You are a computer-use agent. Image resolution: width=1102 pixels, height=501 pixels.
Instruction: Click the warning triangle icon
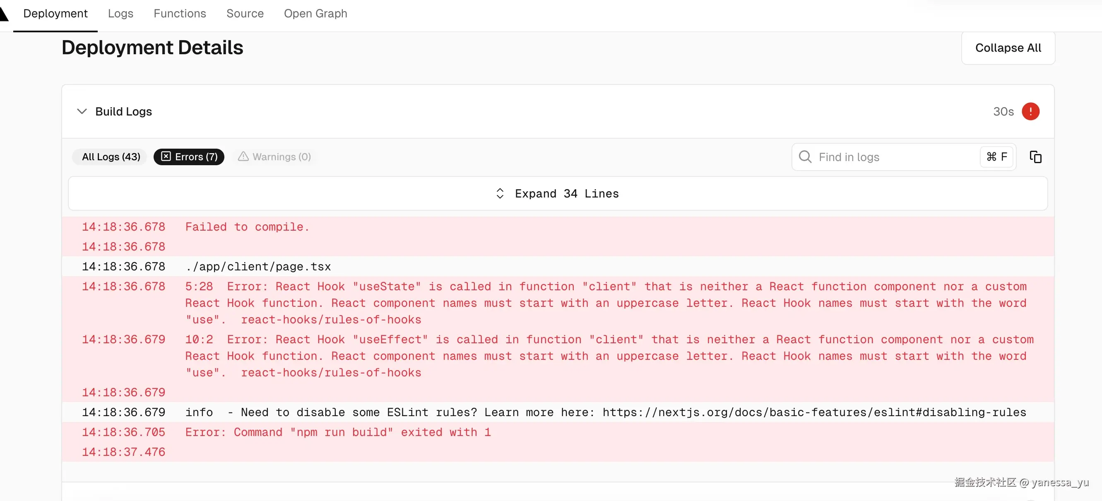(243, 157)
